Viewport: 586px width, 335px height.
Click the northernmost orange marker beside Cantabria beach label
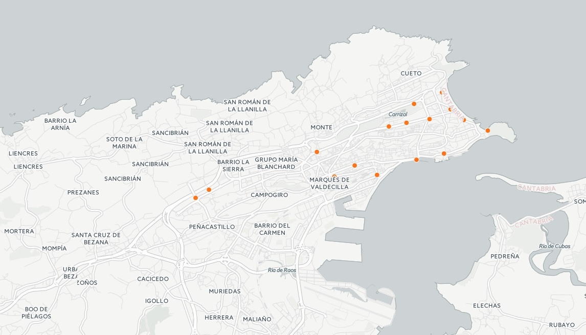coord(441,93)
